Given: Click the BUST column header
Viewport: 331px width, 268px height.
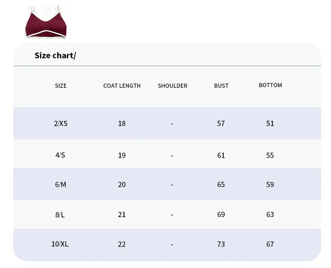Looking at the screenshot, I should (221, 86).
